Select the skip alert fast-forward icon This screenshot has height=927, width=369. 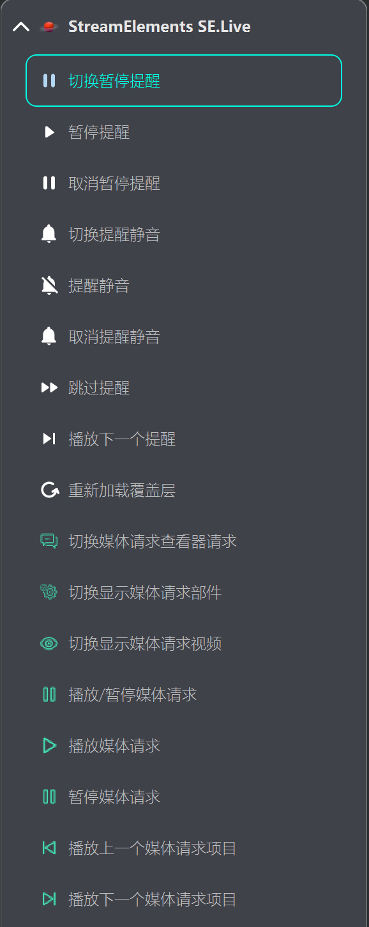pos(49,387)
